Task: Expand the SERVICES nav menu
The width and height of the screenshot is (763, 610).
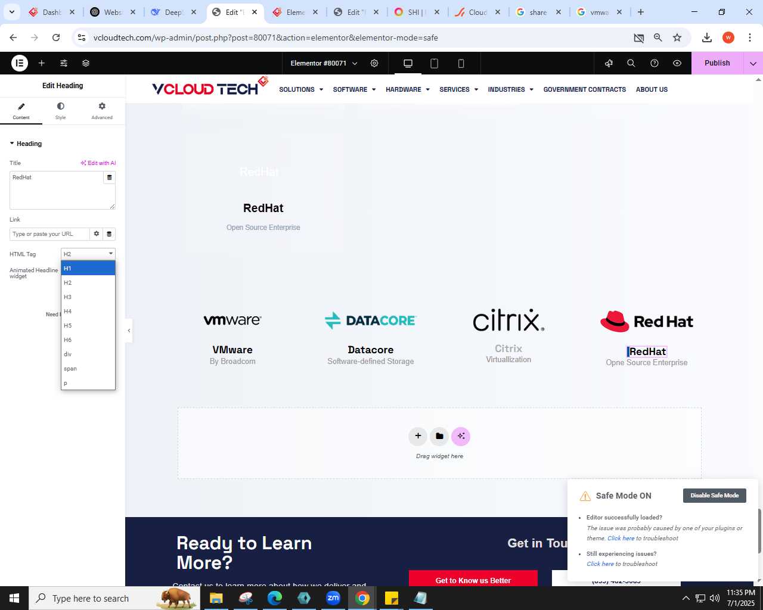Action: pyautogui.click(x=459, y=89)
